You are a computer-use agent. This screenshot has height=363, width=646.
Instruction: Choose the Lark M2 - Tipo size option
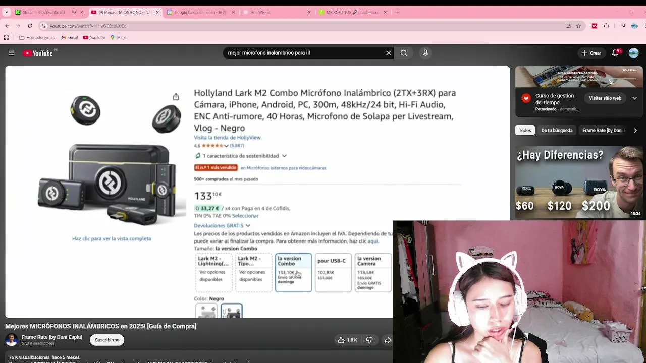[253, 273]
